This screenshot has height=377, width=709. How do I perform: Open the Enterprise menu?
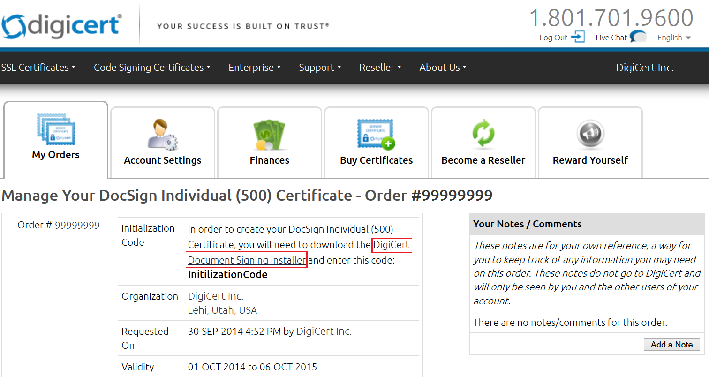click(x=254, y=68)
